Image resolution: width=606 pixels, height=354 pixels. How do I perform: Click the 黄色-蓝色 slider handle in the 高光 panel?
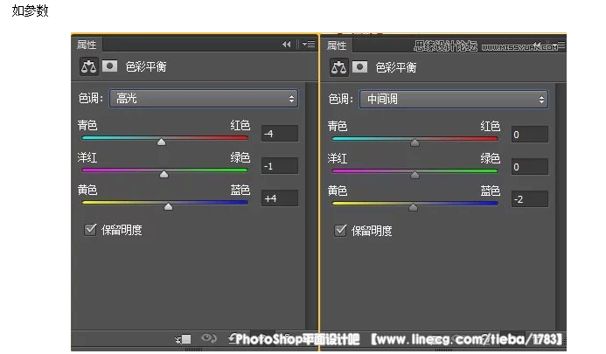click(168, 207)
